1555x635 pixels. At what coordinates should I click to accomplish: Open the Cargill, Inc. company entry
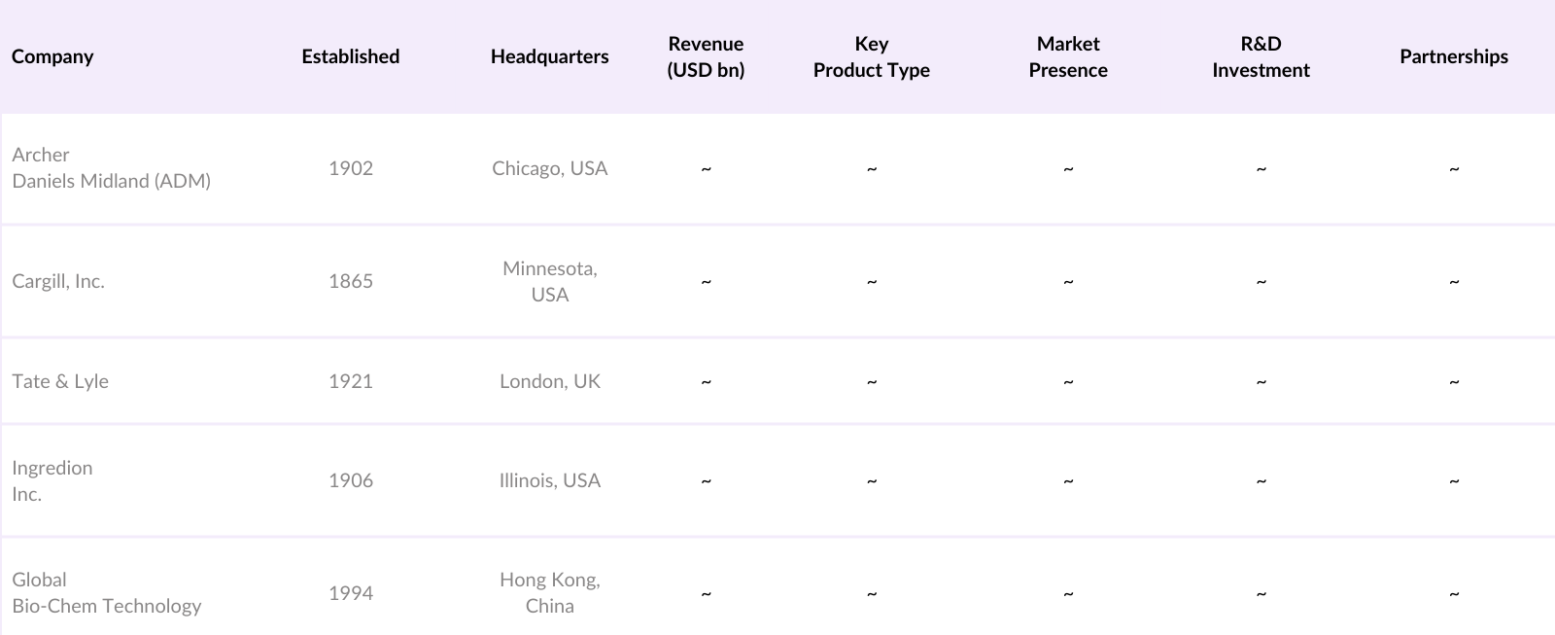58,281
